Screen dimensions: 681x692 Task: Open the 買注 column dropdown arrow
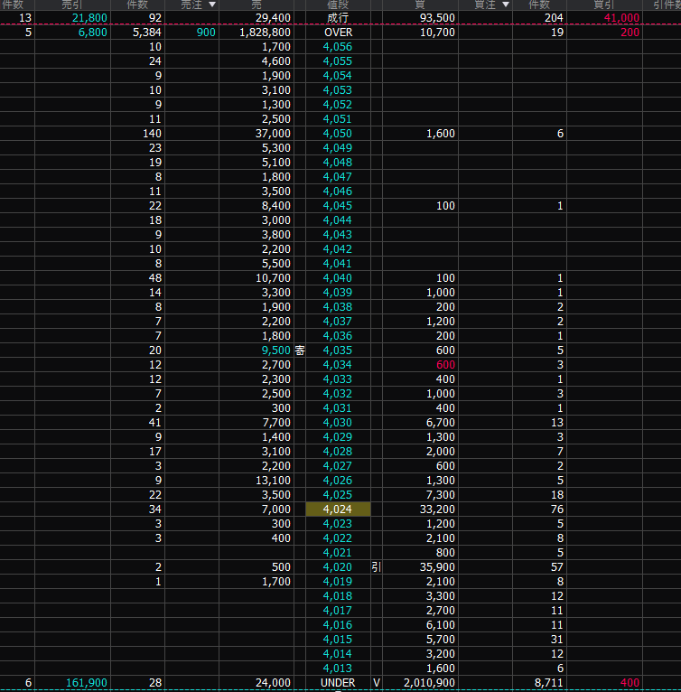506,5
